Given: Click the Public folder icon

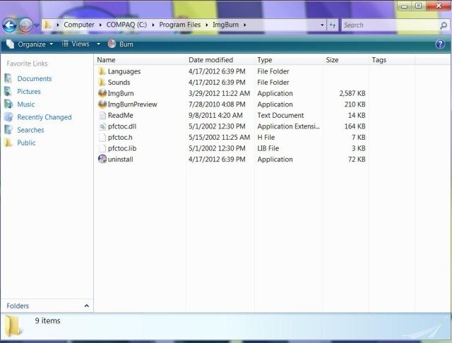Looking at the screenshot, I should click(8, 143).
